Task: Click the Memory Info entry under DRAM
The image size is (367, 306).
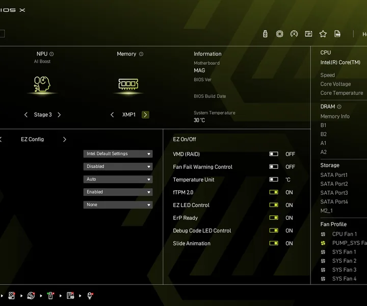Action: 335,116
